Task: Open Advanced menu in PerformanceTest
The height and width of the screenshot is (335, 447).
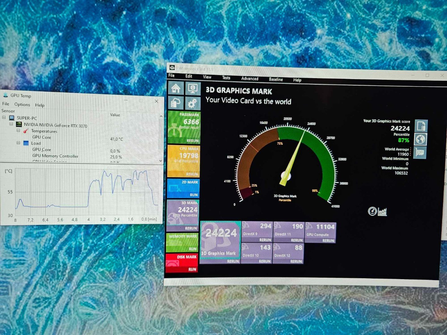Action: point(250,78)
